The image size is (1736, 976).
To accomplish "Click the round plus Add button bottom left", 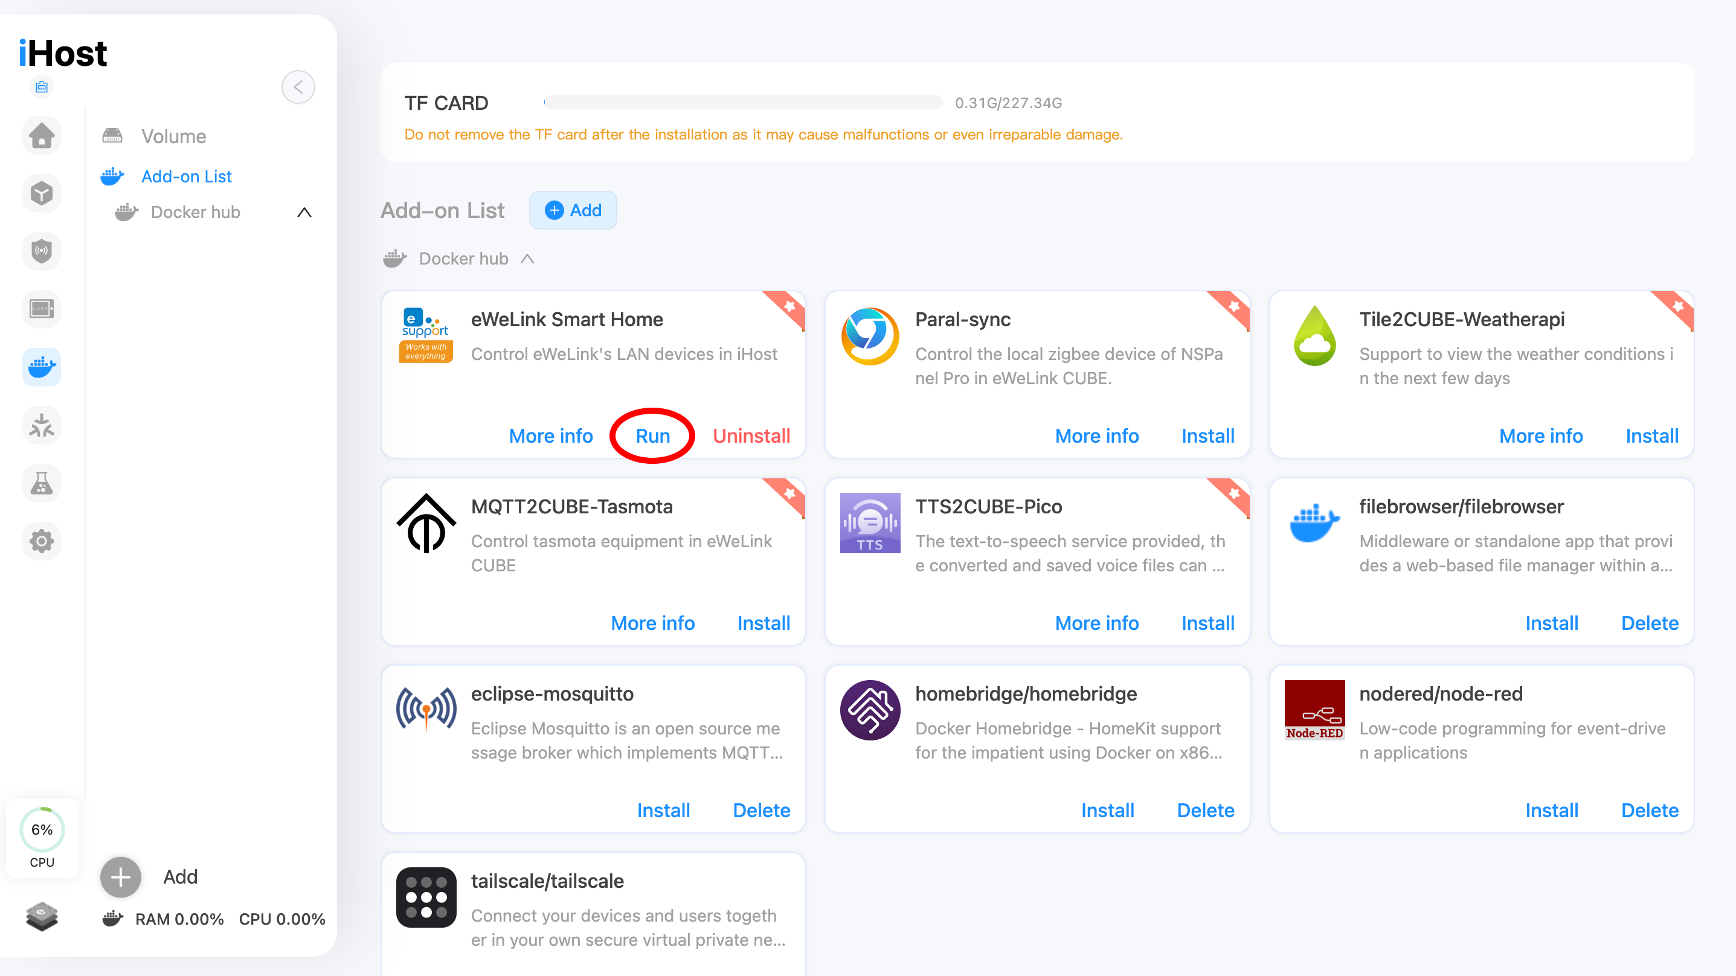I will [x=121, y=877].
